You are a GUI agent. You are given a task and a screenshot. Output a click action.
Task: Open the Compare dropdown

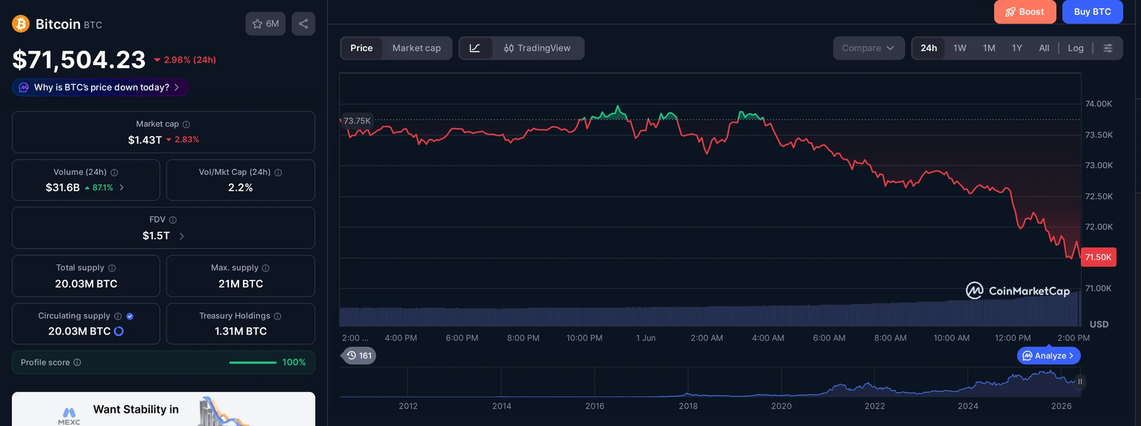(x=868, y=48)
